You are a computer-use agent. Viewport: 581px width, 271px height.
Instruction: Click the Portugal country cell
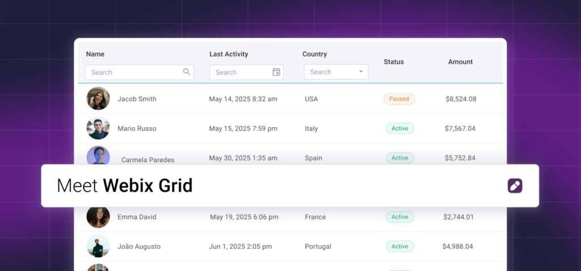coord(318,247)
